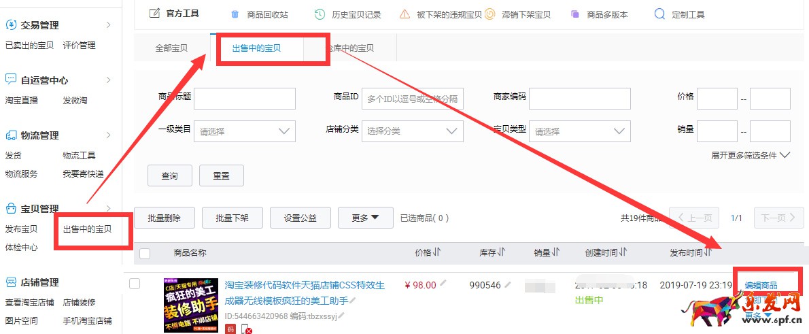Viewport: 809px width, 334px height.
Task: Expand the 店铺分类 dropdown
Action: point(412,131)
